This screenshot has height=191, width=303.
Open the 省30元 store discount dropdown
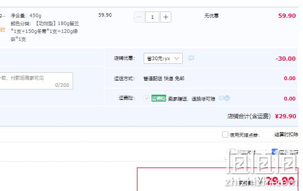point(163,58)
